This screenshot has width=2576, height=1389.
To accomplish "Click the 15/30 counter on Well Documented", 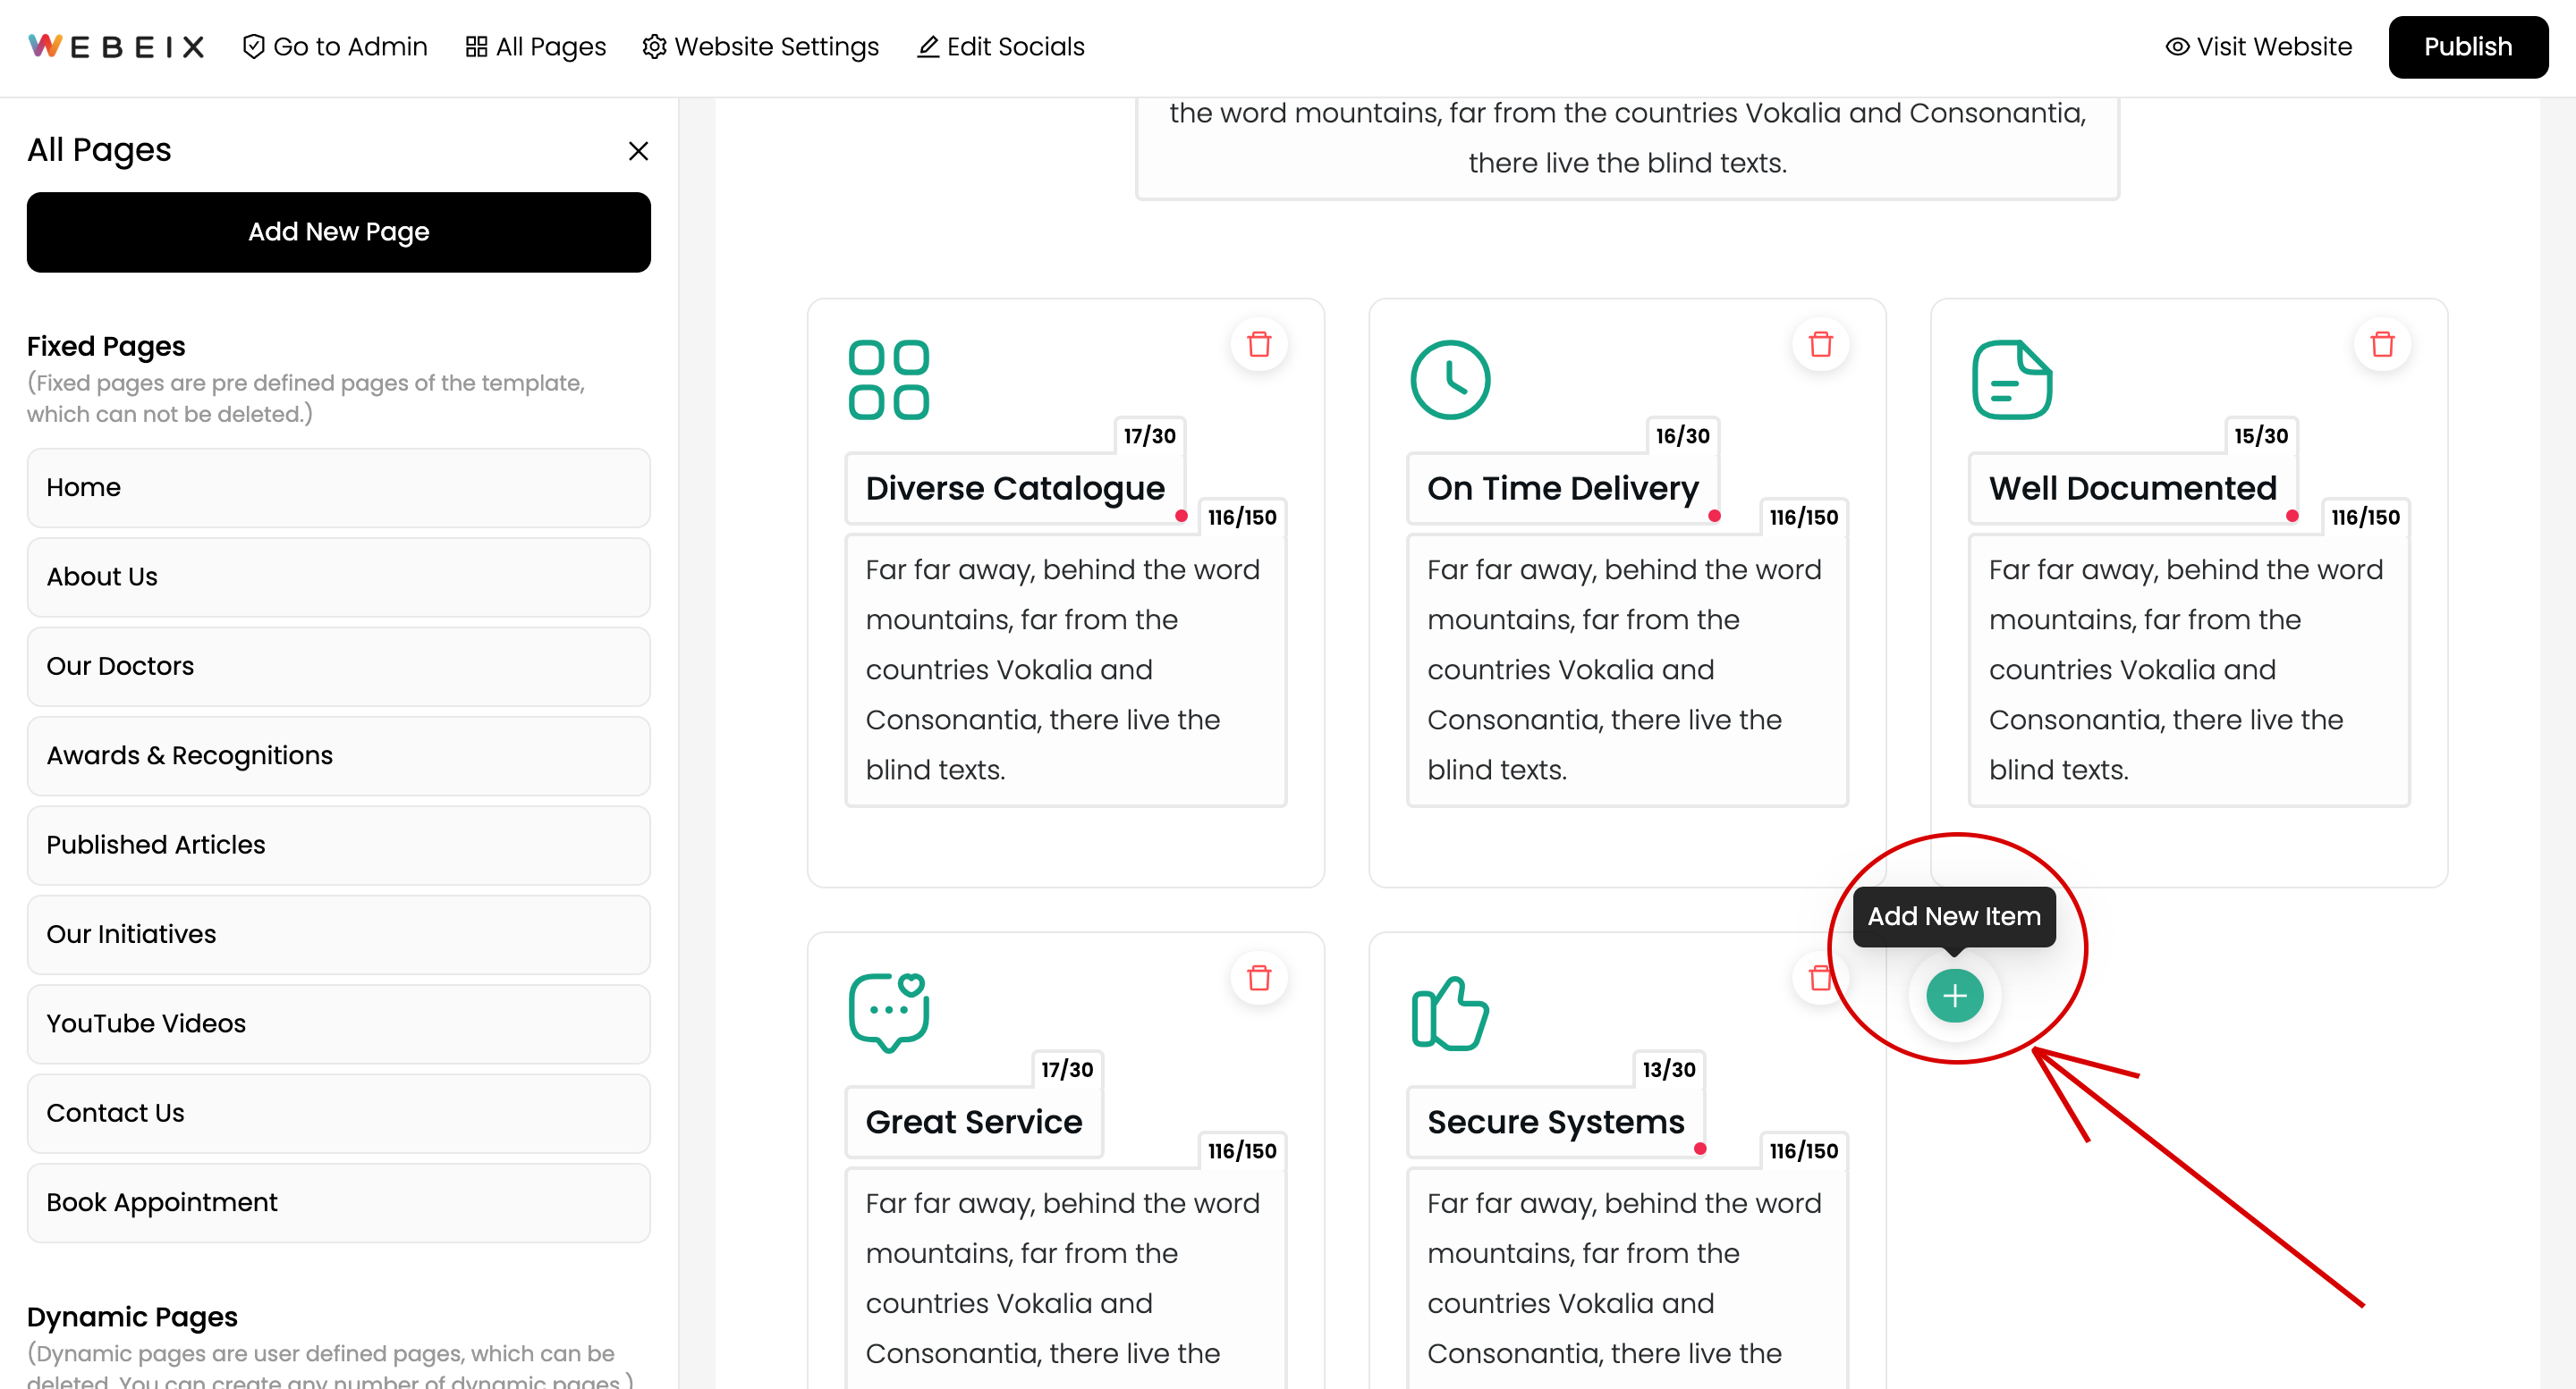I will [x=2260, y=435].
